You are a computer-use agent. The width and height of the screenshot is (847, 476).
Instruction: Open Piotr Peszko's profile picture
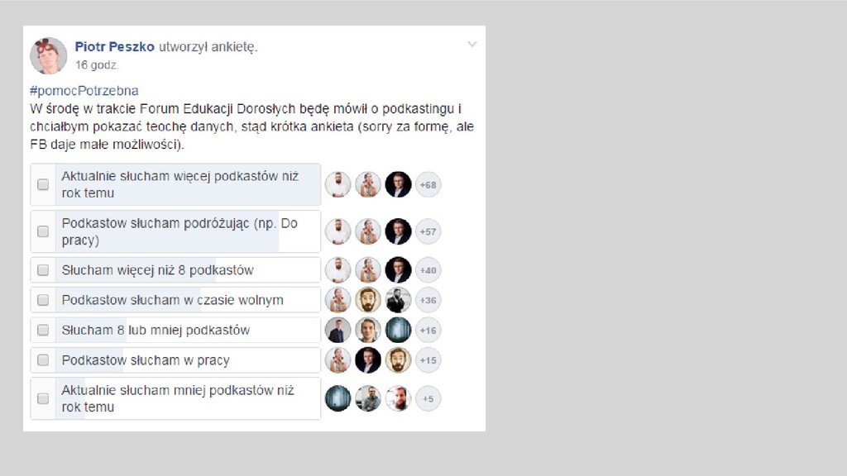pyautogui.click(x=48, y=55)
